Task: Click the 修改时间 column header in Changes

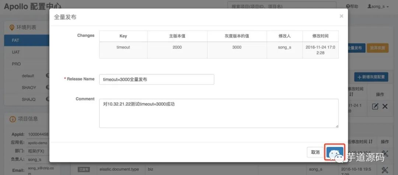Action: click(320, 36)
